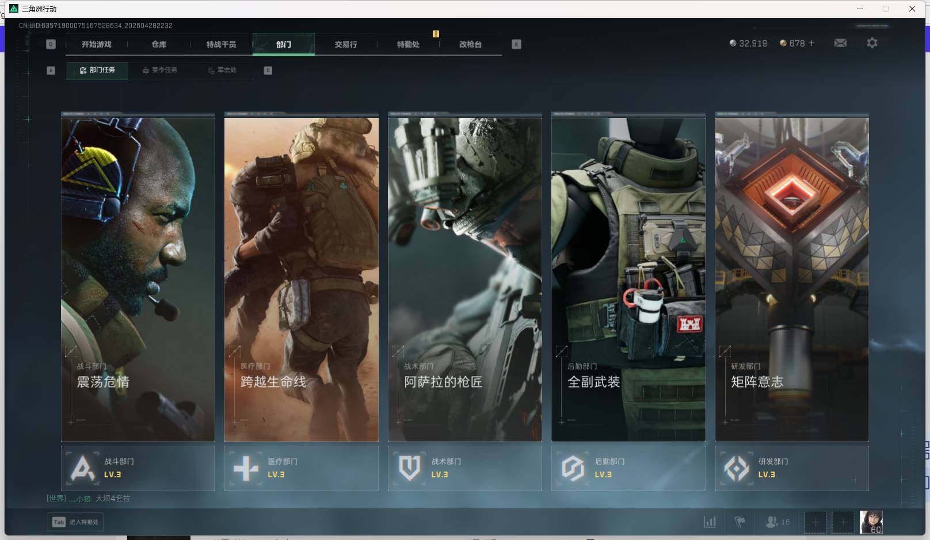Click the gold coin currency icon

point(783,43)
